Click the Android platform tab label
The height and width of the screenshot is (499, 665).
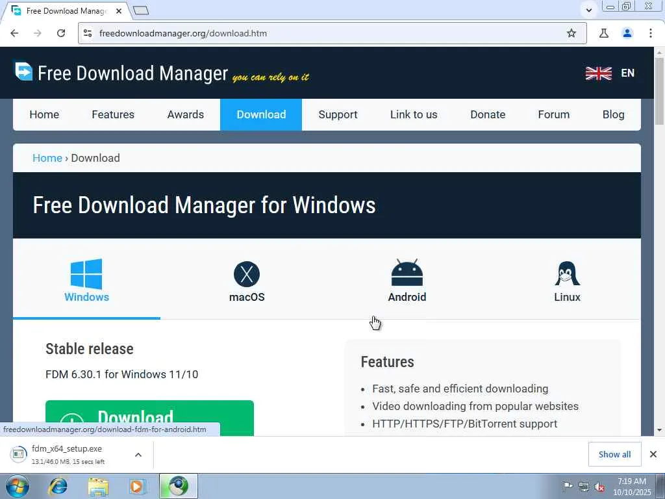point(407,297)
